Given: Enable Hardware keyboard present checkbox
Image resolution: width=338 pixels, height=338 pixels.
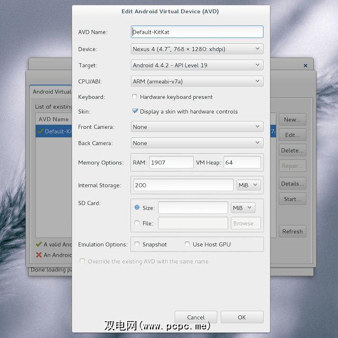Looking at the screenshot, I should coord(135,96).
